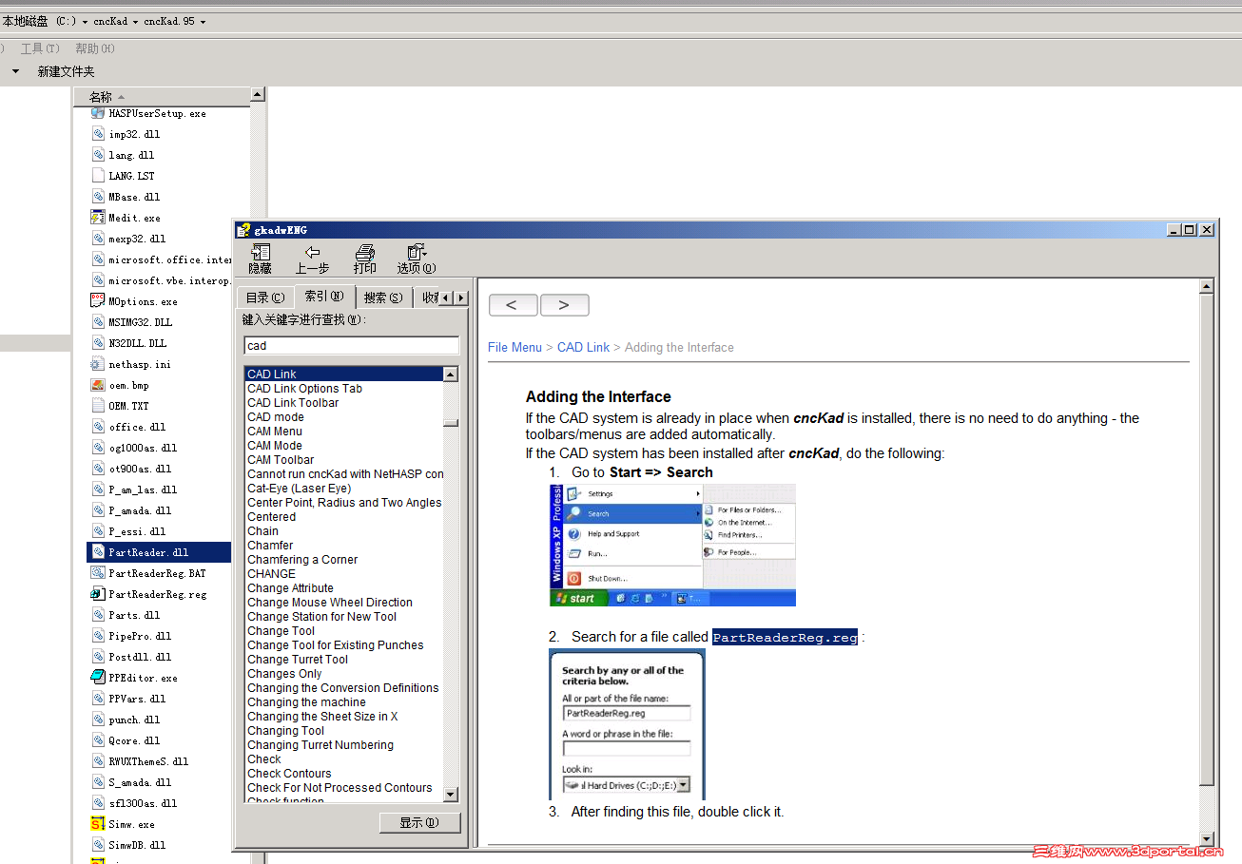Click the help content scrollbar down arrow
The width and height of the screenshot is (1242, 864).
(1207, 838)
